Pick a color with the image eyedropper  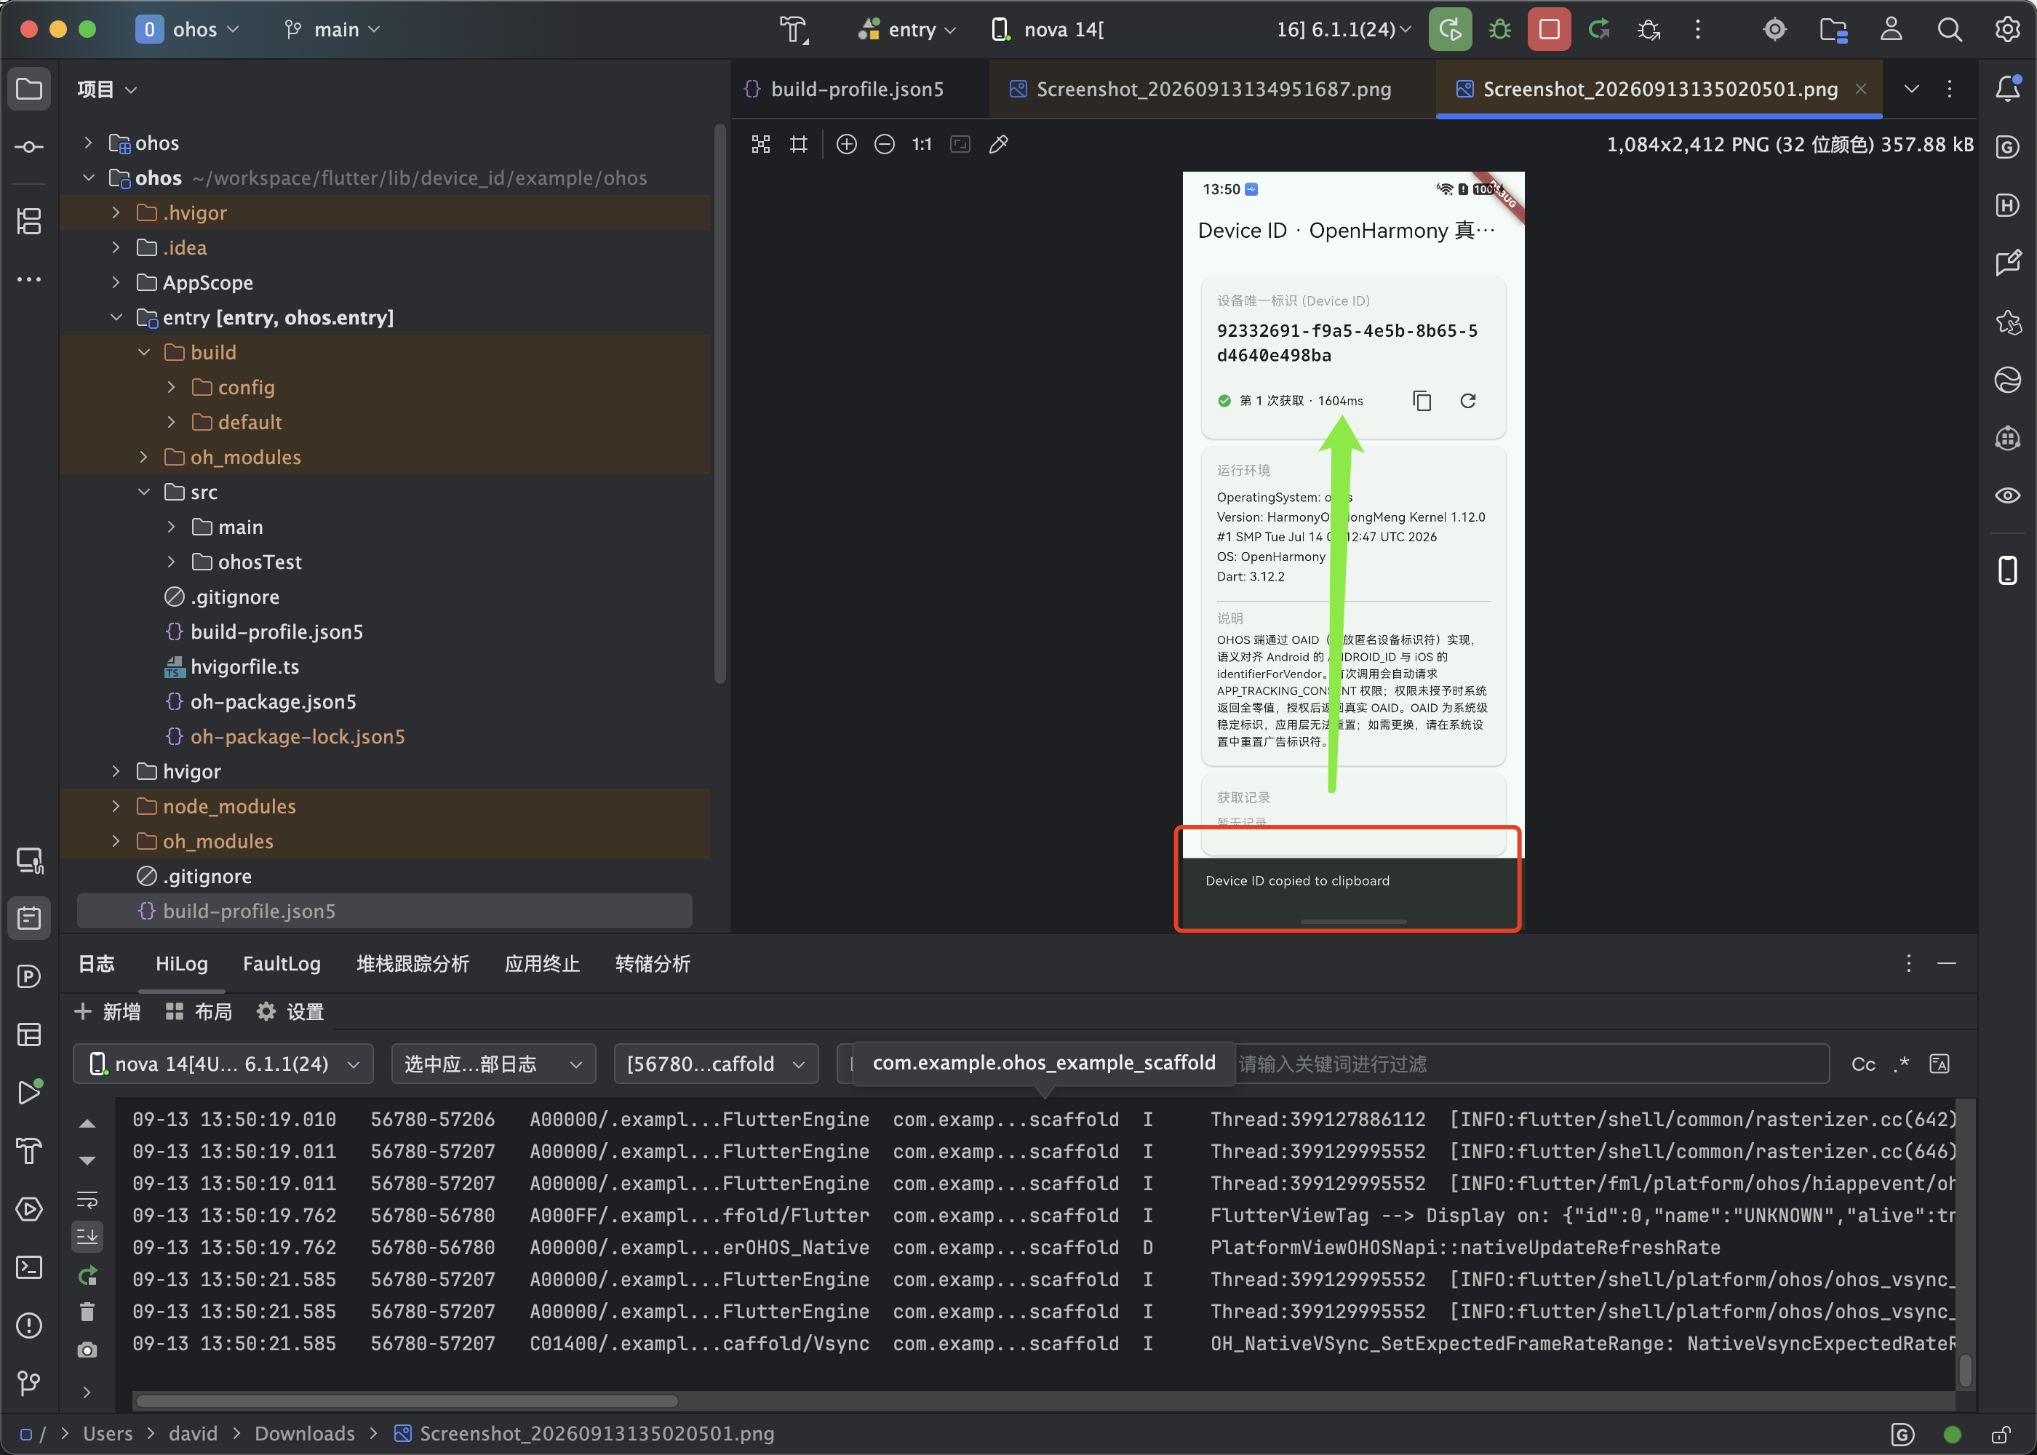tap(999, 144)
